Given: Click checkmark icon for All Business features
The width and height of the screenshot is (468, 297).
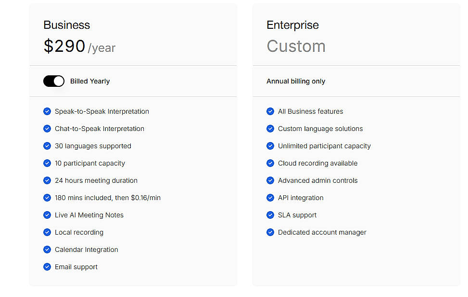Looking at the screenshot, I should (270, 111).
